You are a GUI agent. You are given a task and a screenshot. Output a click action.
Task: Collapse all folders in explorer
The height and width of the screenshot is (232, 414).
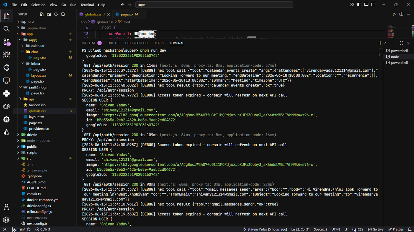(63, 14)
